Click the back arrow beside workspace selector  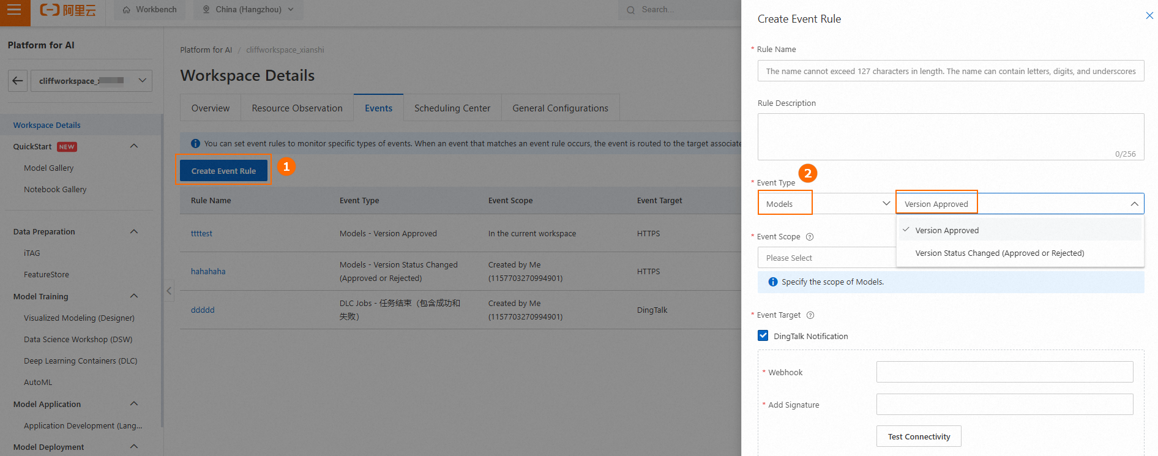18,81
